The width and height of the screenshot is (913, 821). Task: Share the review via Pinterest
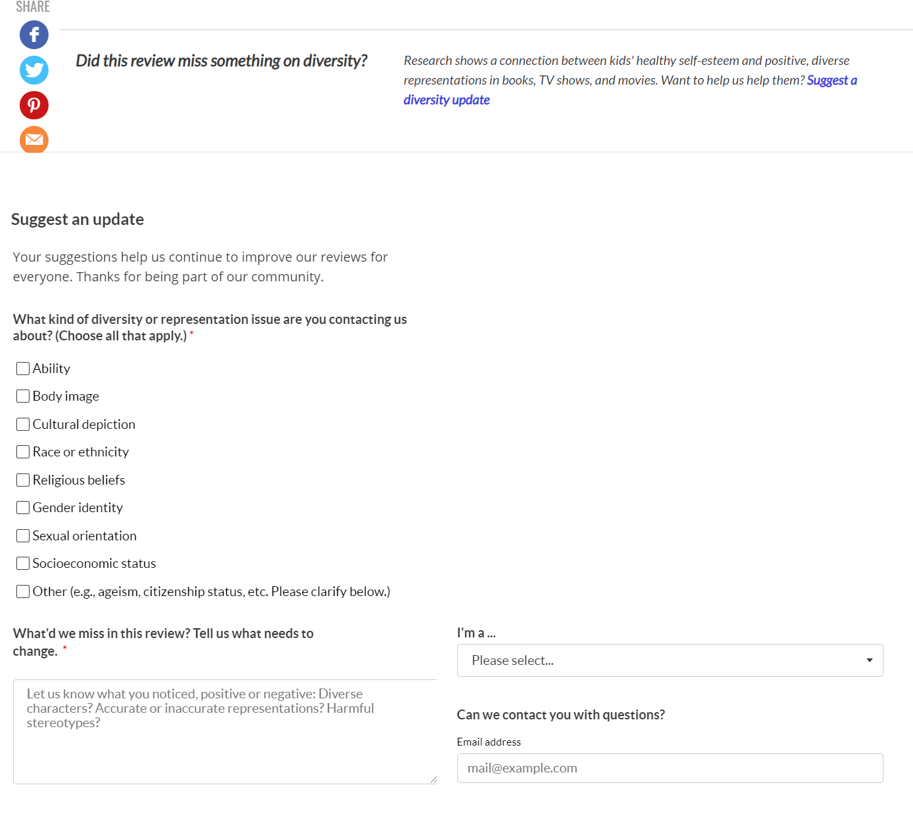click(33, 105)
